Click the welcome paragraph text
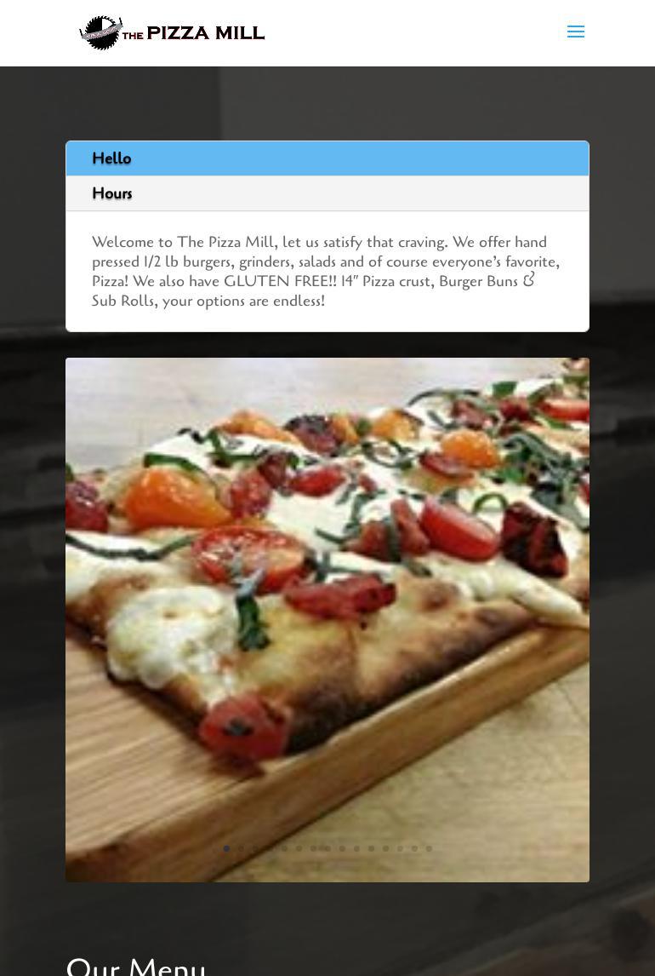 327,272
